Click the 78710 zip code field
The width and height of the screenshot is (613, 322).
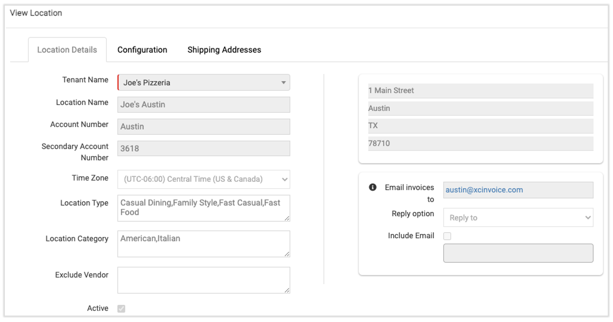[480, 143]
